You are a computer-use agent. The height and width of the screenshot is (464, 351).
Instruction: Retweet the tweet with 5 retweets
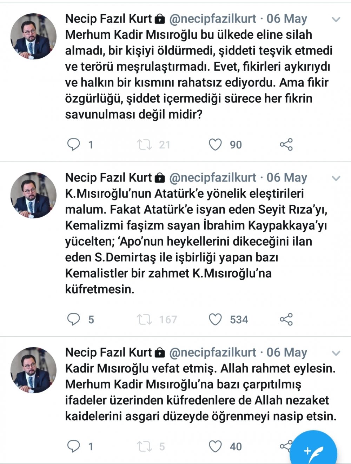[x=144, y=446]
